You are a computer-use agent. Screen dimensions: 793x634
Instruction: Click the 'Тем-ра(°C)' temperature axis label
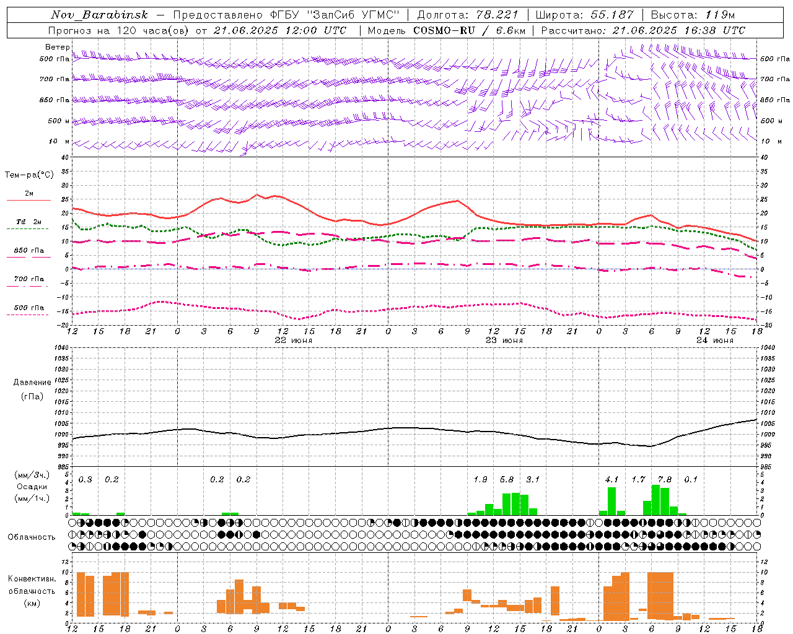(x=29, y=175)
